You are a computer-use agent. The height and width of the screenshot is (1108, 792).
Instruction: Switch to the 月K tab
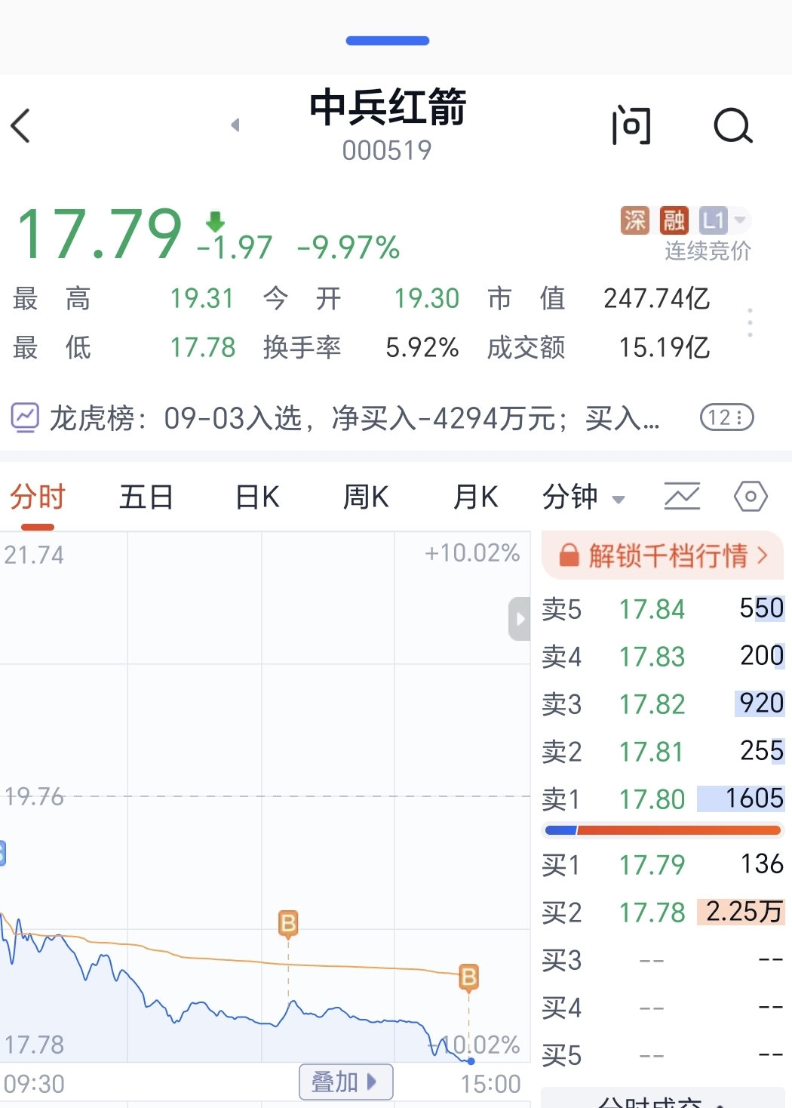pos(475,497)
